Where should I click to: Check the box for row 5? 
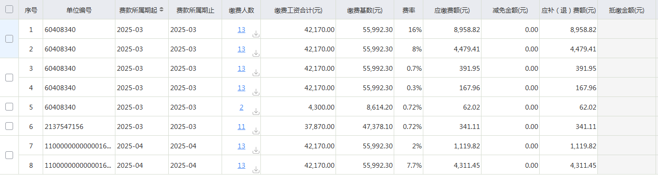[9, 107]
